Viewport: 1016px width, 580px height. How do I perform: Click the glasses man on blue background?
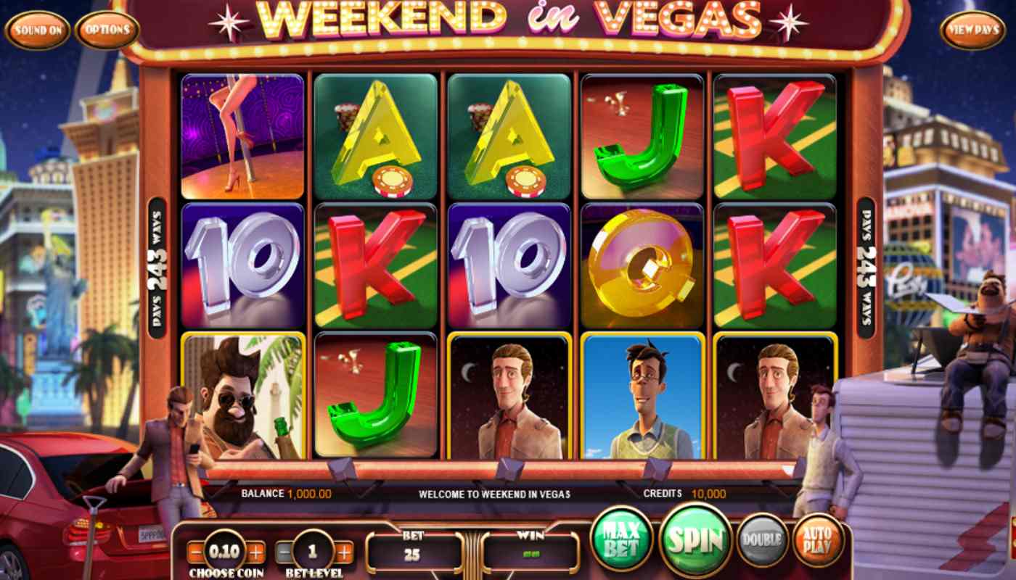pyautogui.click(x=642, y=395)
